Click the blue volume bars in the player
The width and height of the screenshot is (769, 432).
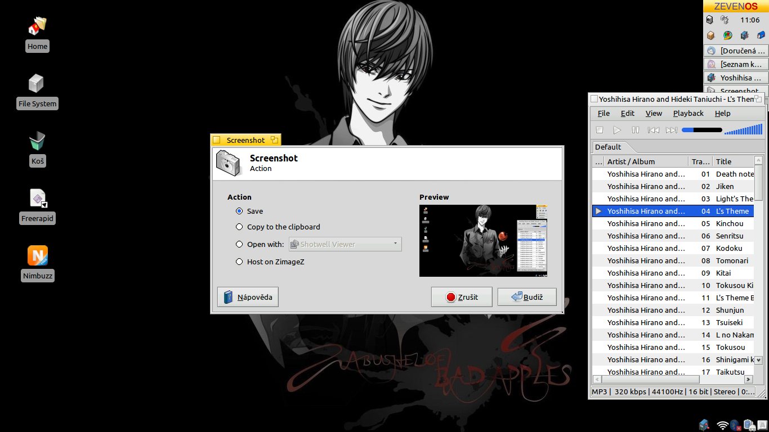[x=743, y=130]
